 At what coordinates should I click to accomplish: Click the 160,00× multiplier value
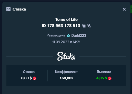(66, 78)
